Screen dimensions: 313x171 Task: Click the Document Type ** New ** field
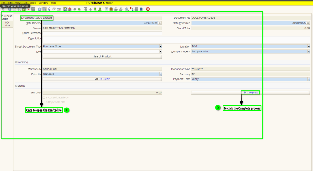tap(251, 69)
